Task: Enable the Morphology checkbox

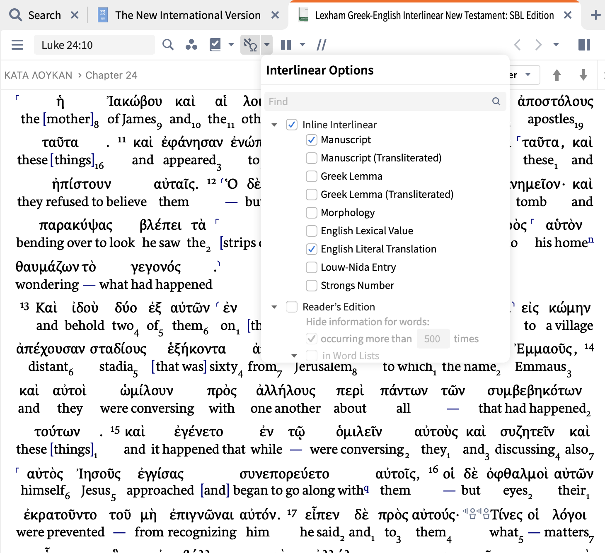Action: pos(312,213)
